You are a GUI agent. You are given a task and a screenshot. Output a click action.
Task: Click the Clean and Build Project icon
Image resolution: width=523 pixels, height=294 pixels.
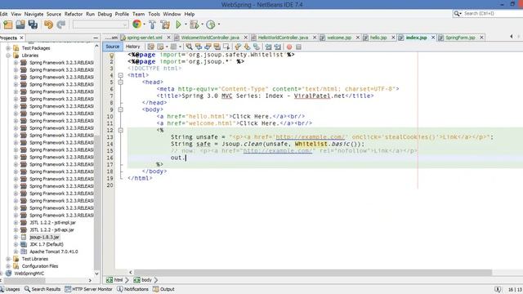[165, 24]
